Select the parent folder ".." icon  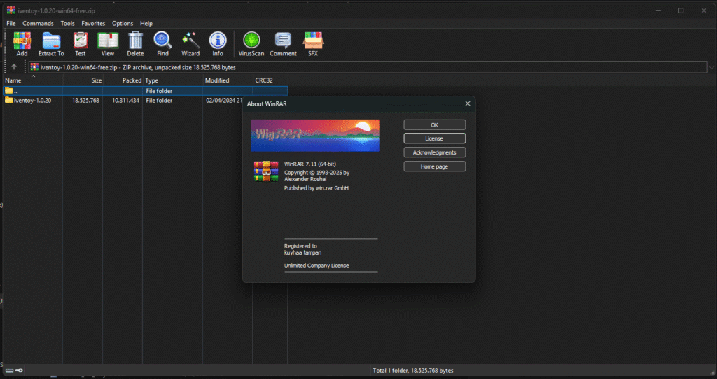click(x=8, y=90)
